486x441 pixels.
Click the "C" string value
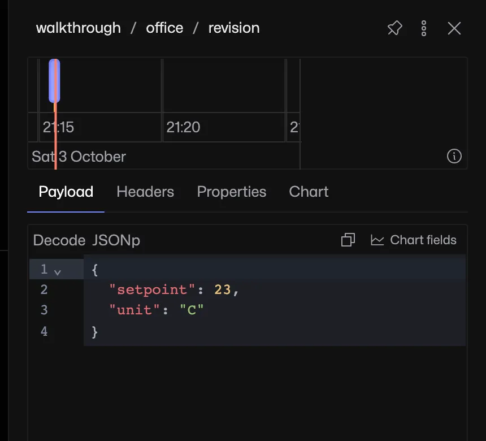(x=192, y=310)
